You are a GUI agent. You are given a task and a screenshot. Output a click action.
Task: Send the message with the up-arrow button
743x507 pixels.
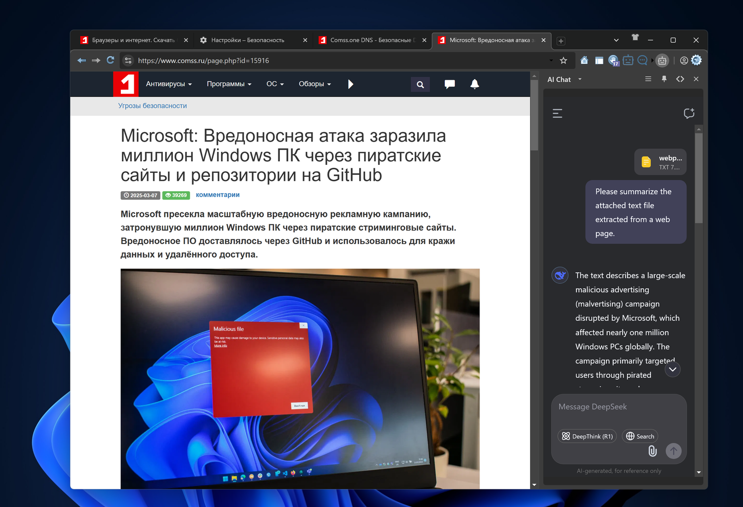674,451
